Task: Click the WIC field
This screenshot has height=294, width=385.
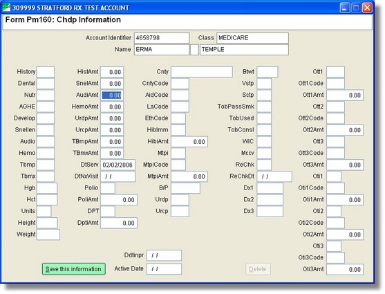Action: click(264, 141)
